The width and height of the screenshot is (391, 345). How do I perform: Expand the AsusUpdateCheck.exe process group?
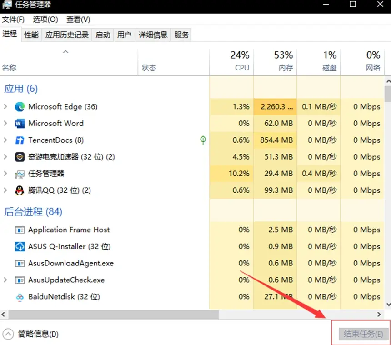point(5,280)
